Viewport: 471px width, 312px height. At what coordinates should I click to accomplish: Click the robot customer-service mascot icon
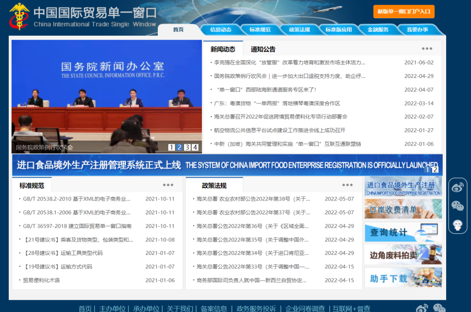(457, 225)
